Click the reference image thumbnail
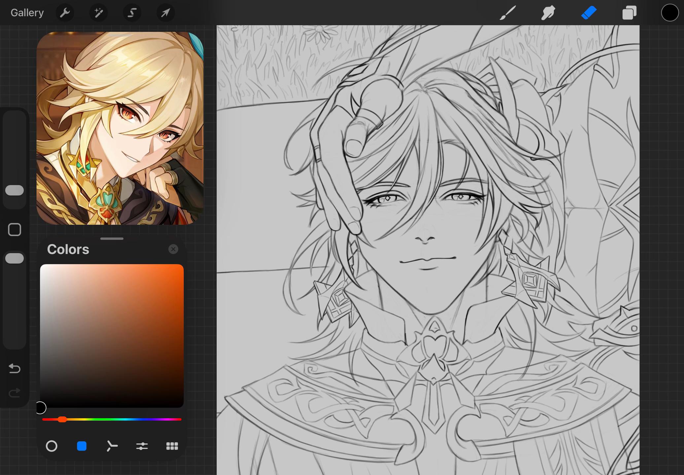684x475 pixels. [120, 128]
